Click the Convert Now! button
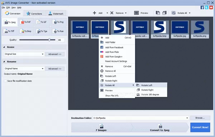 200,127
